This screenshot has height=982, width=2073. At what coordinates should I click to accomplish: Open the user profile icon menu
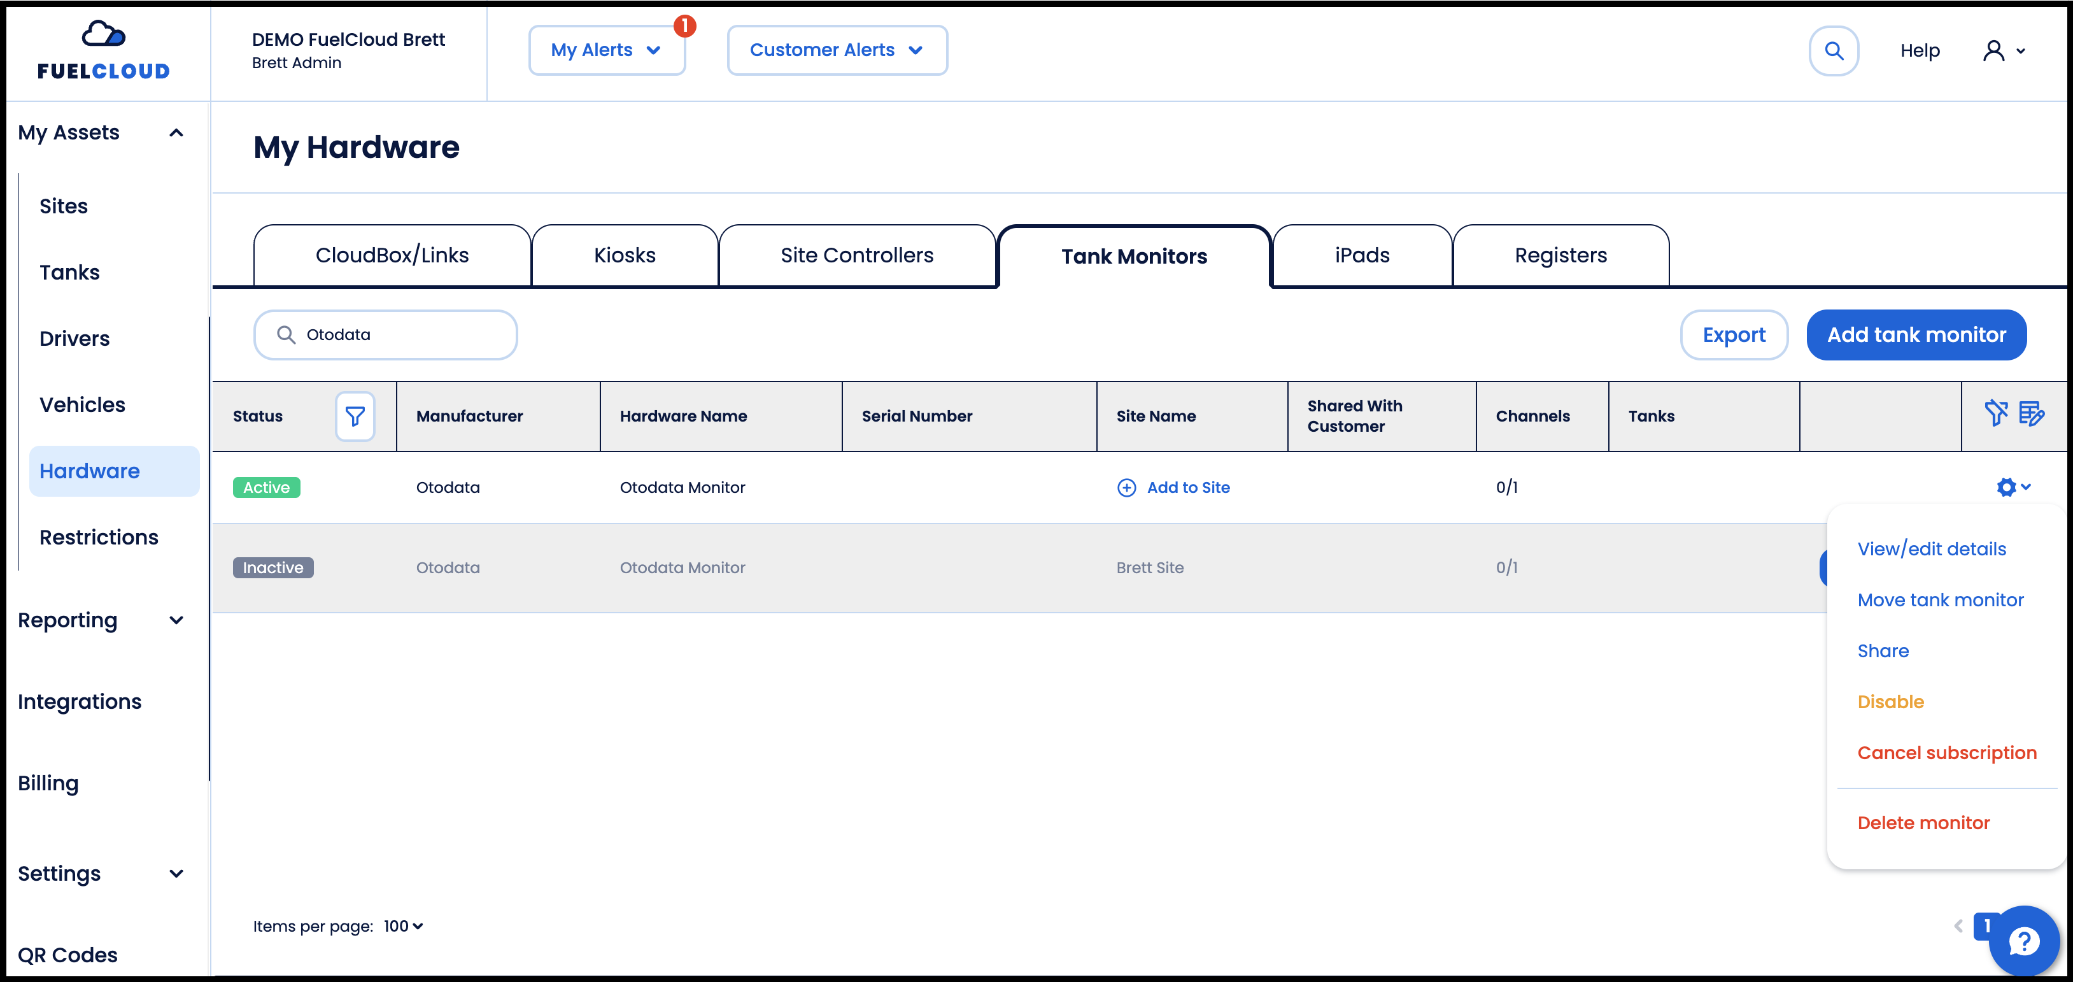point(2003,51)
